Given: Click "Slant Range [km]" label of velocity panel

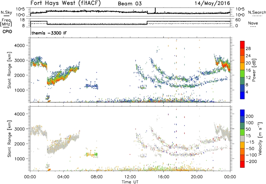Looking at the screenshot, I should click(x=9, y=139).
